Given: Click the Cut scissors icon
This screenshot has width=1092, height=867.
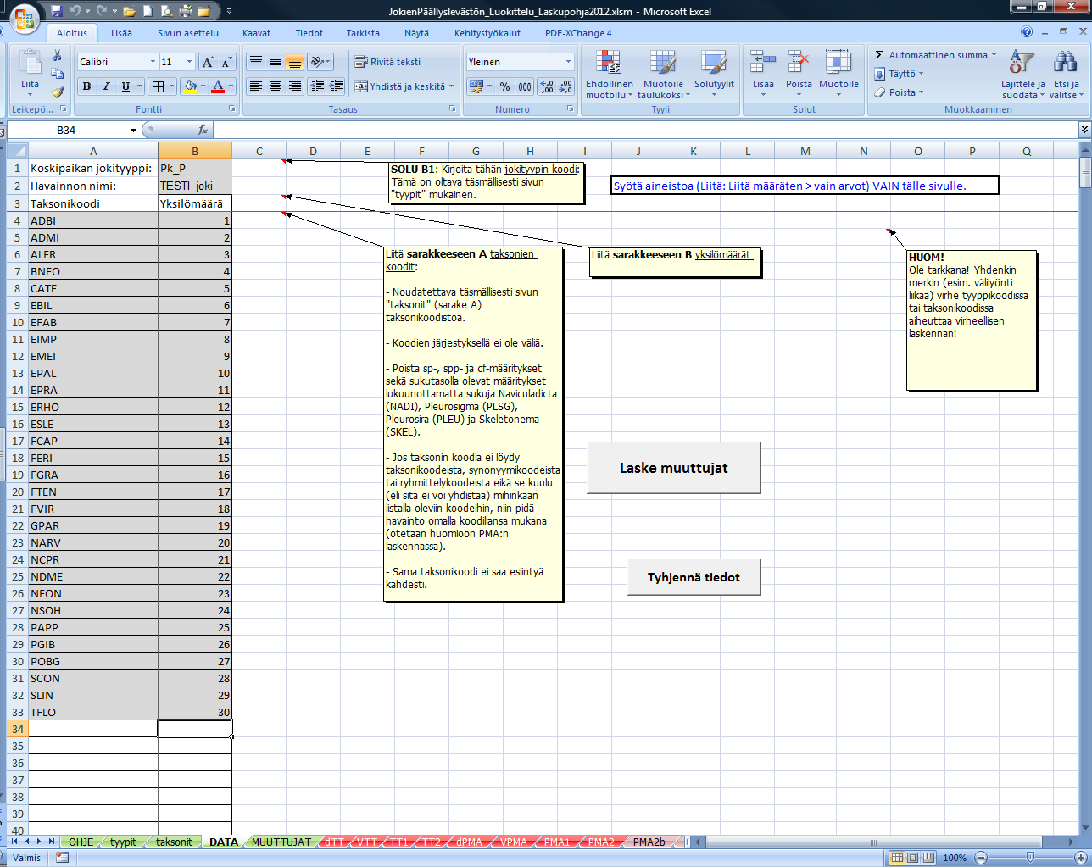Looking at the screenshot, I should [x=57, y=55].
